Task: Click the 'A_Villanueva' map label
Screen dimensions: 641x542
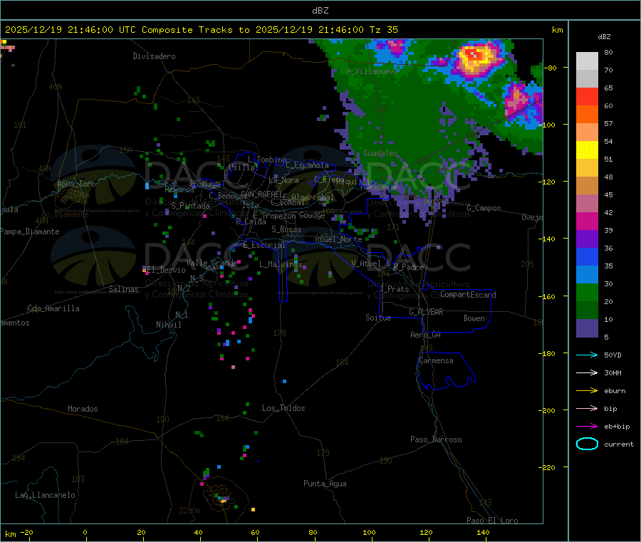Action: (x=372, y=71)
